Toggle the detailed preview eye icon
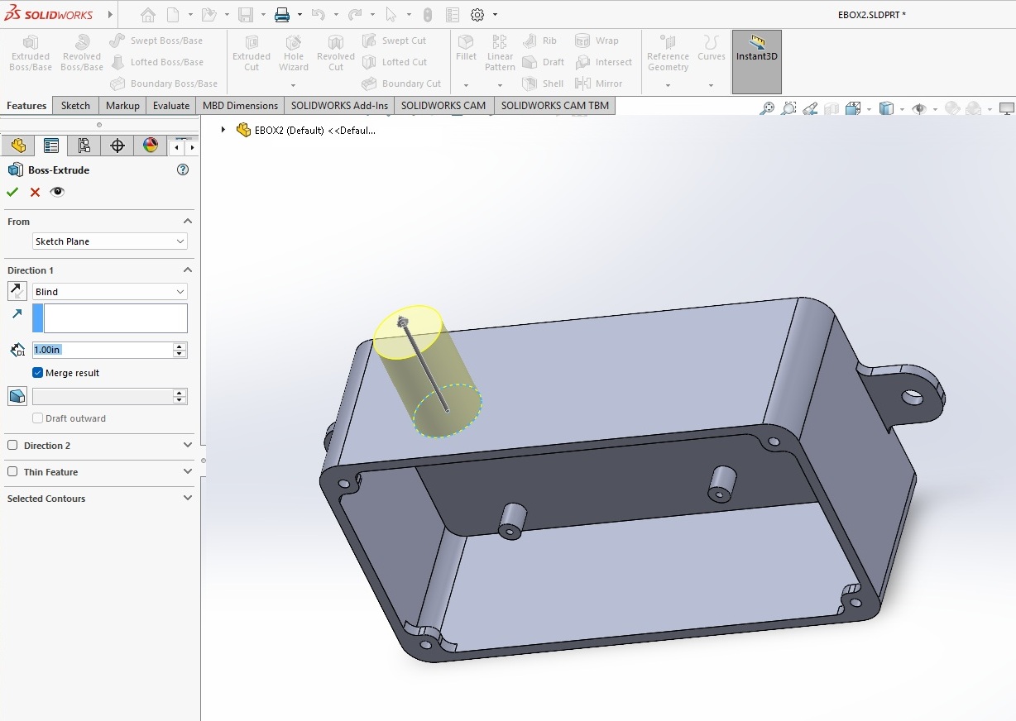 point(57,192)
